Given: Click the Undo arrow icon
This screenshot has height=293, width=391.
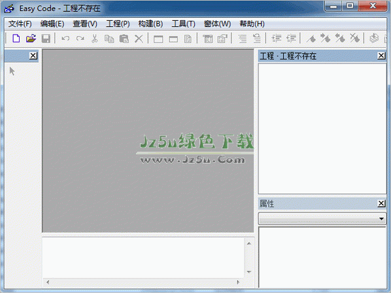Looking at the screenshot, I should pos(65,39).
